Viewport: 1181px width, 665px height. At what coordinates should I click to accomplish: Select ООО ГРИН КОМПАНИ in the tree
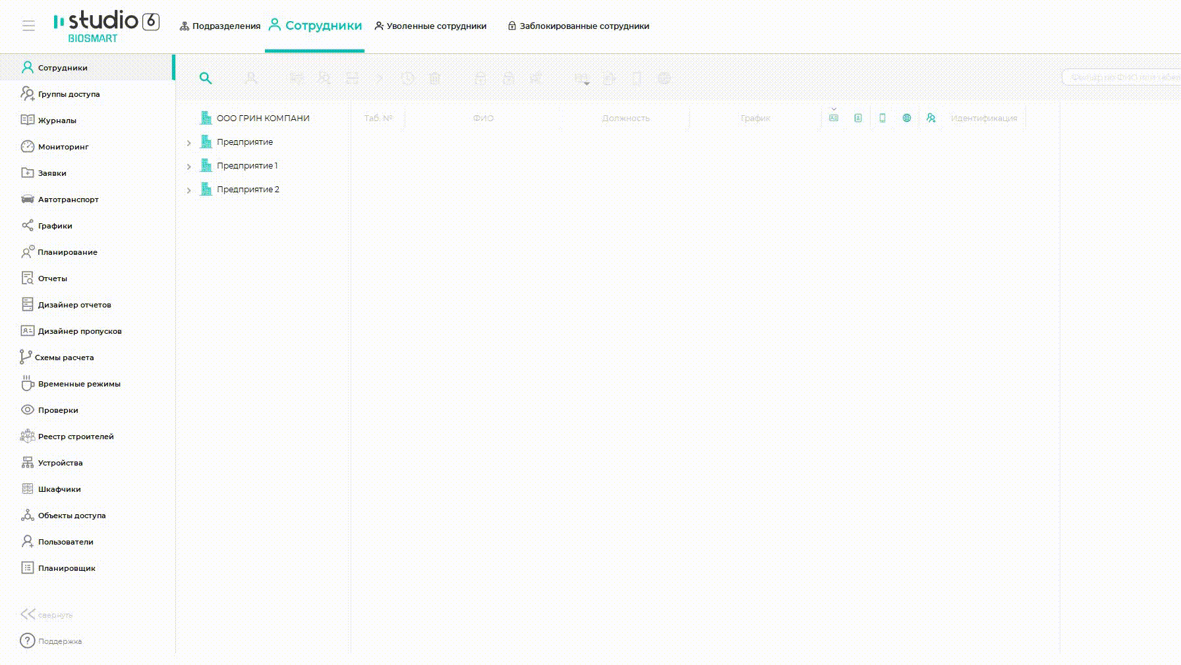coord(262,119)
